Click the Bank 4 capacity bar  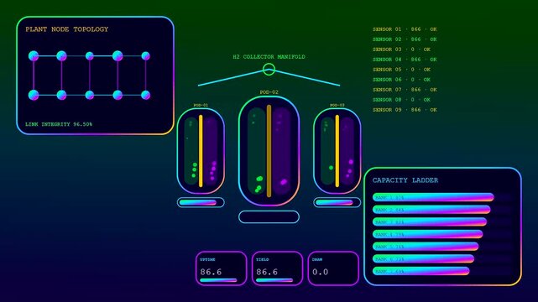(x=427, y=234)
